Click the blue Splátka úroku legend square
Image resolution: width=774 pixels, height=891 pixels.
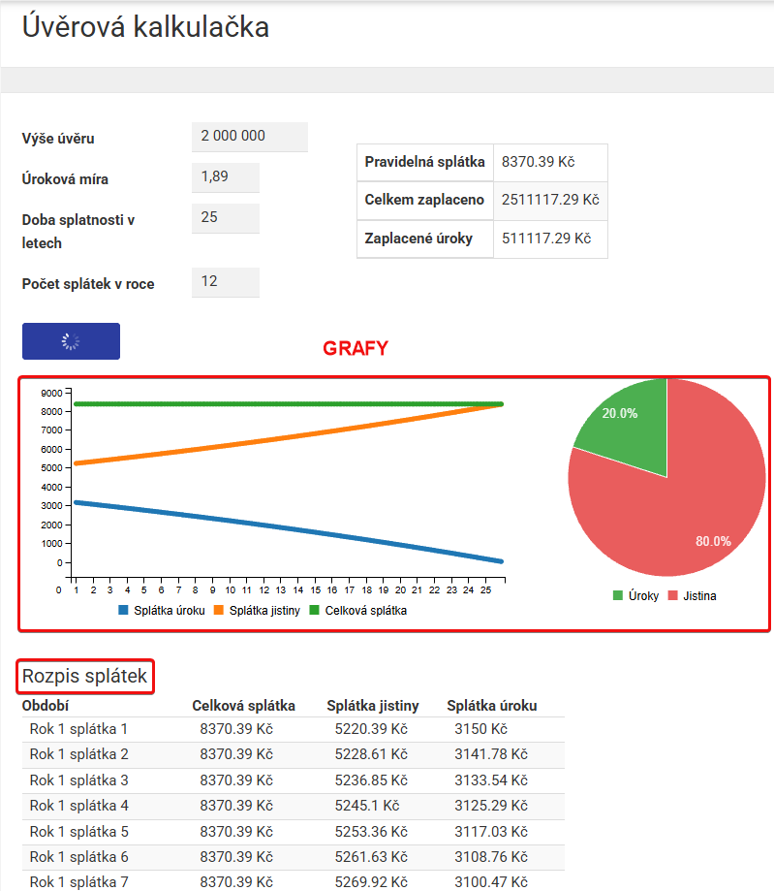(x=123, y=611)
